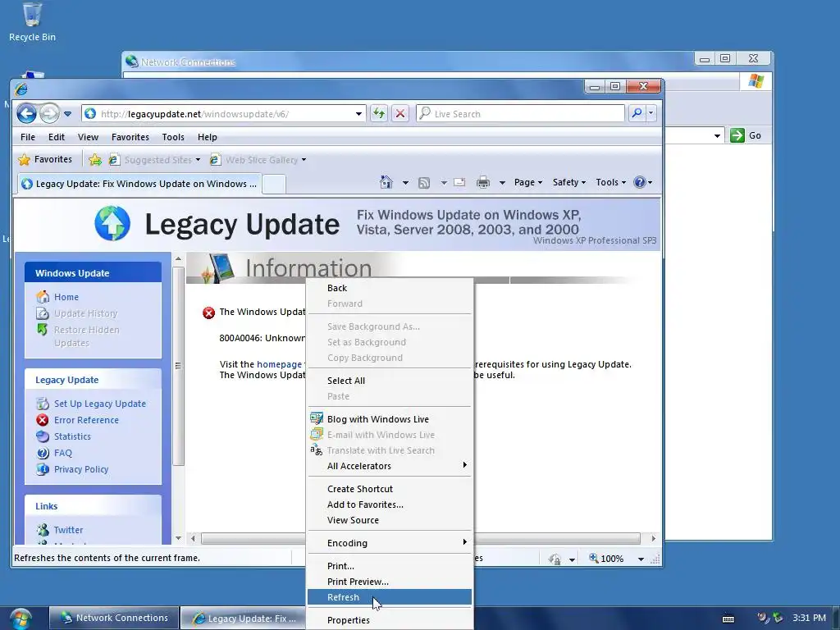Viewport: 840px width, 630px height.
Task: Click the Update History sidebar link
Action: pos(85,313)
